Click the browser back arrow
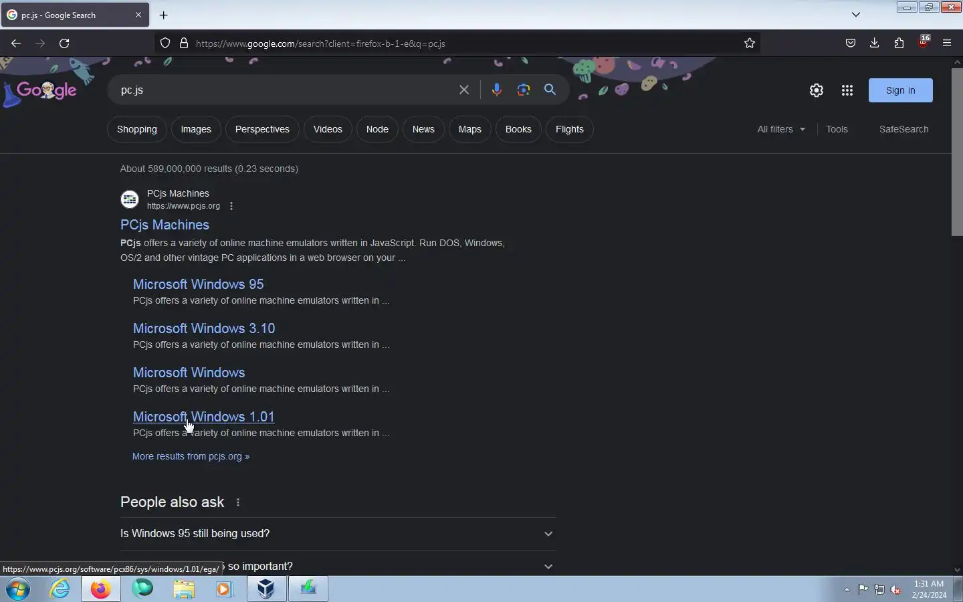The width and height of the screenshot is (963, 602). 16,43
